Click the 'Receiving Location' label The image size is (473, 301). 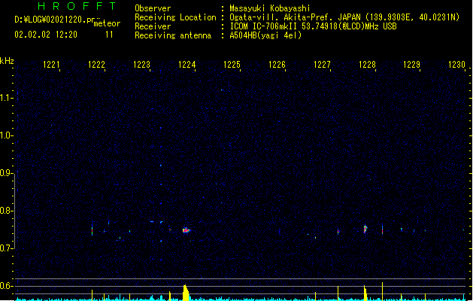[175, 17]
